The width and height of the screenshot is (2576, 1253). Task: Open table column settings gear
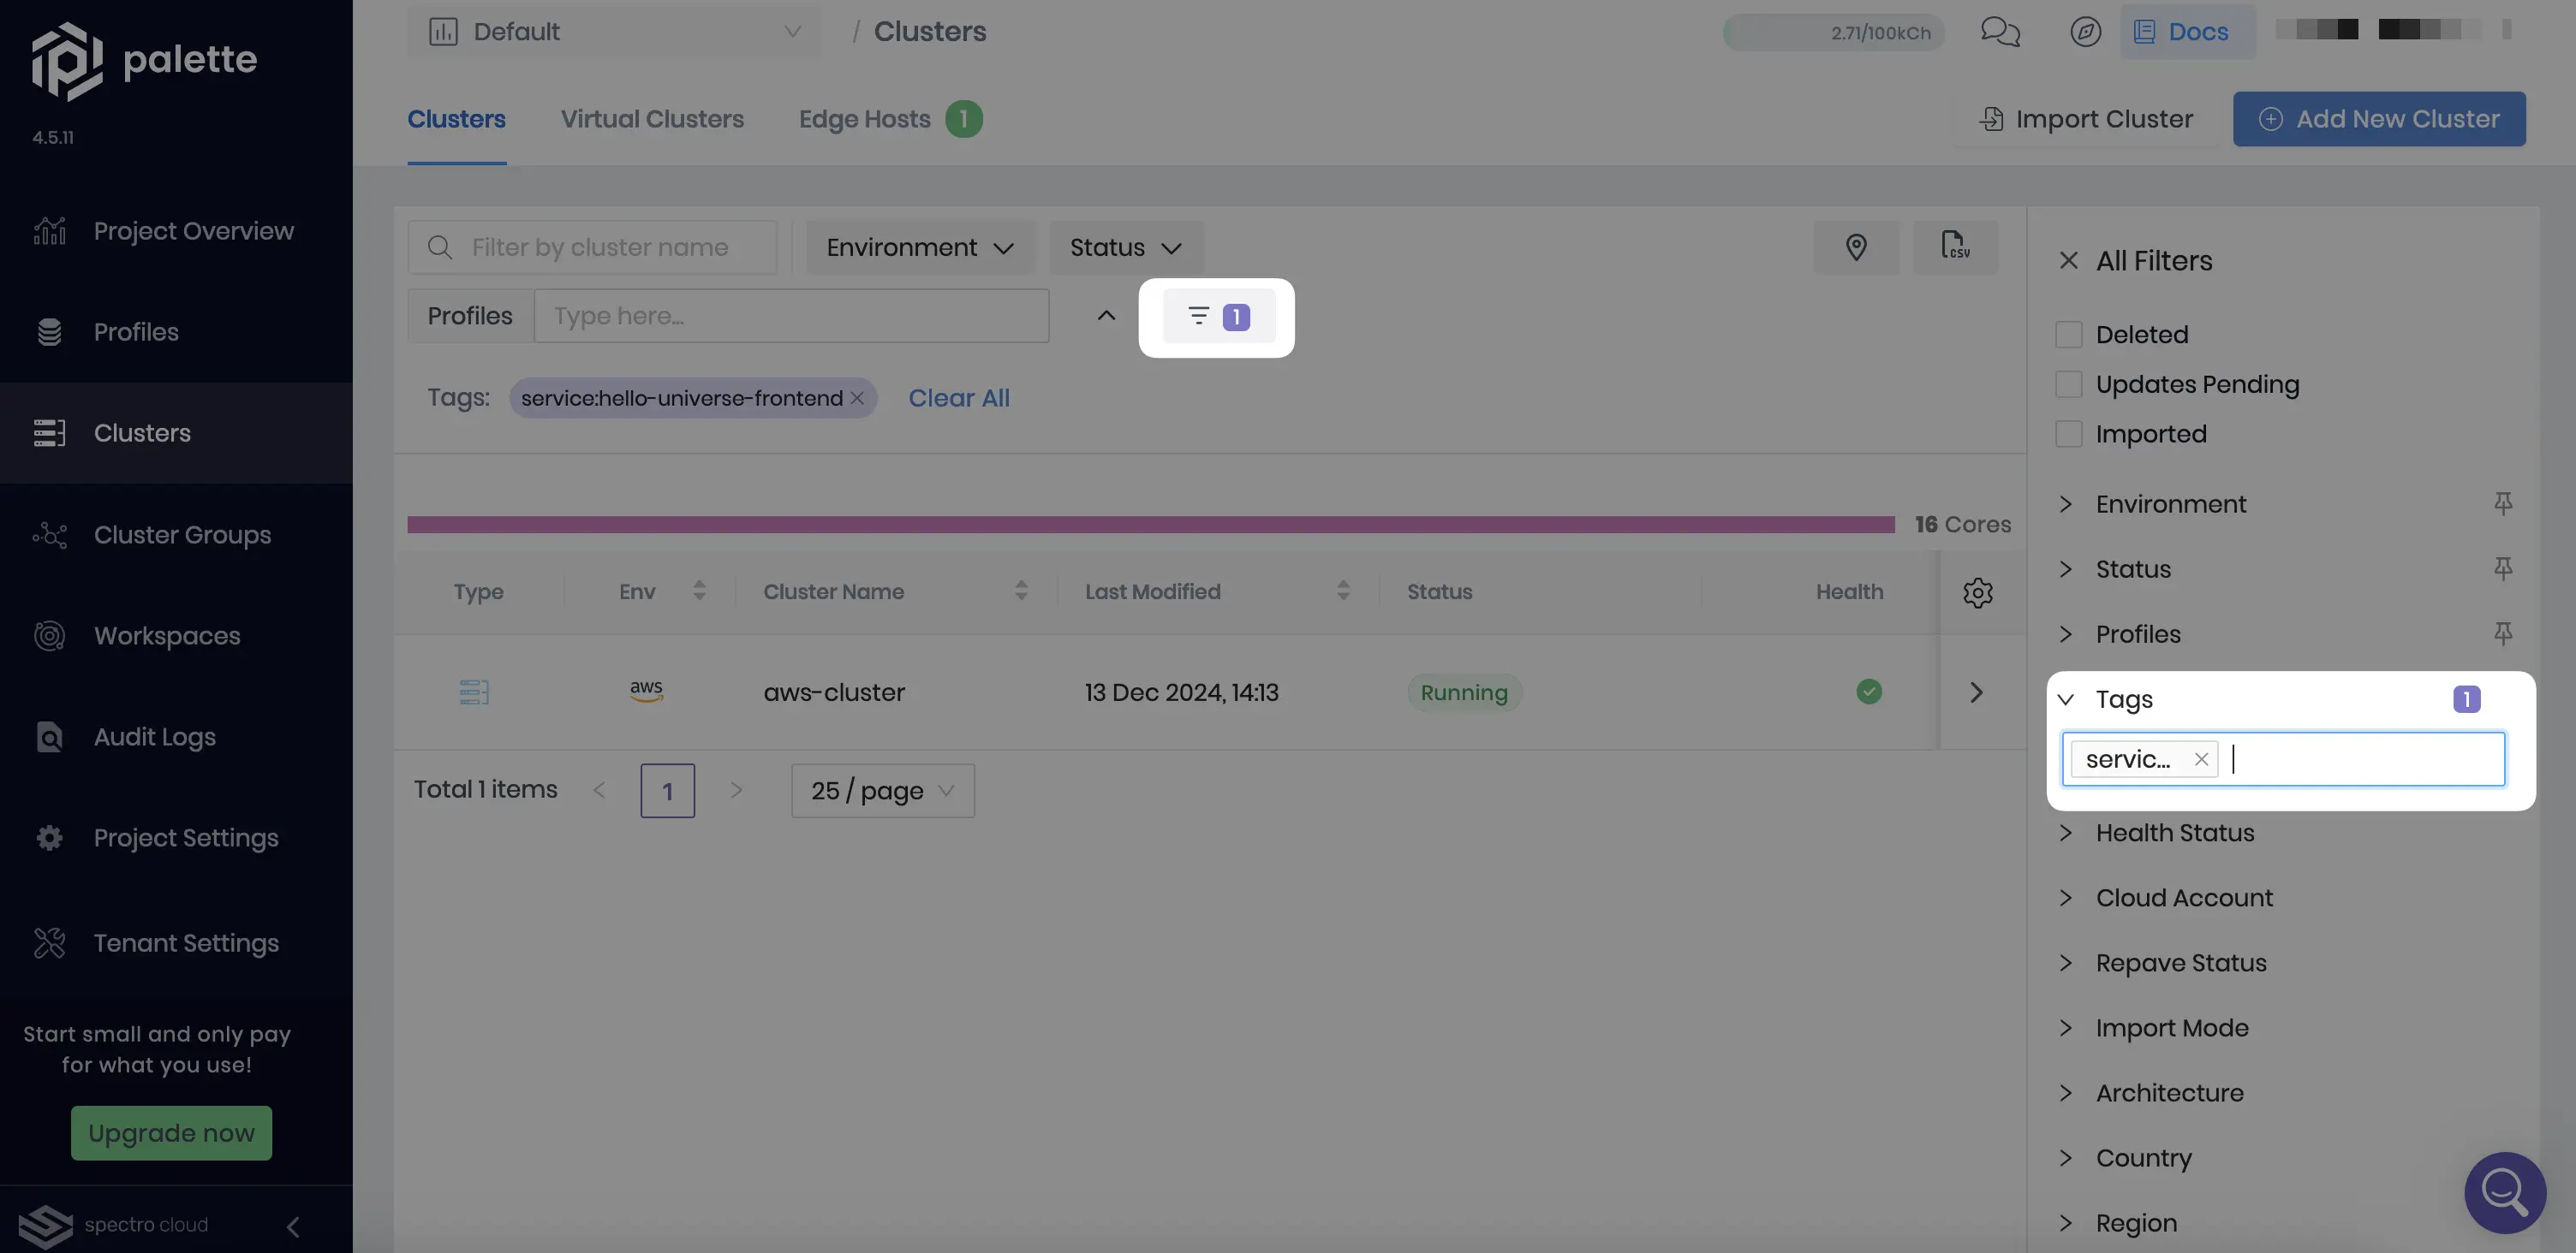1978,591
